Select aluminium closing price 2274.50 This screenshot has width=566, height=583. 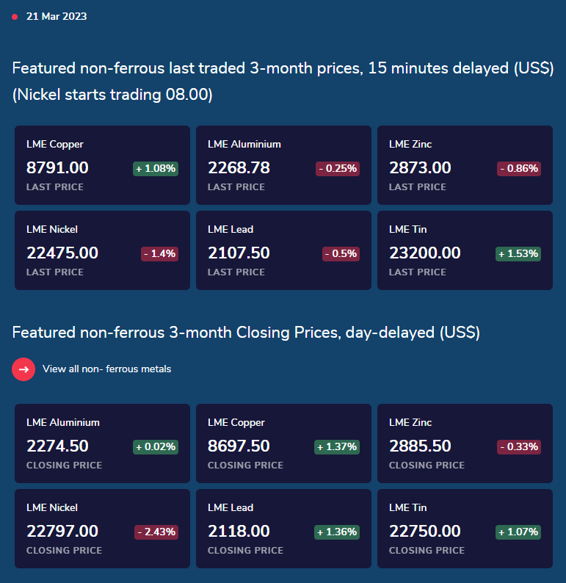click(x=57, y=446)
